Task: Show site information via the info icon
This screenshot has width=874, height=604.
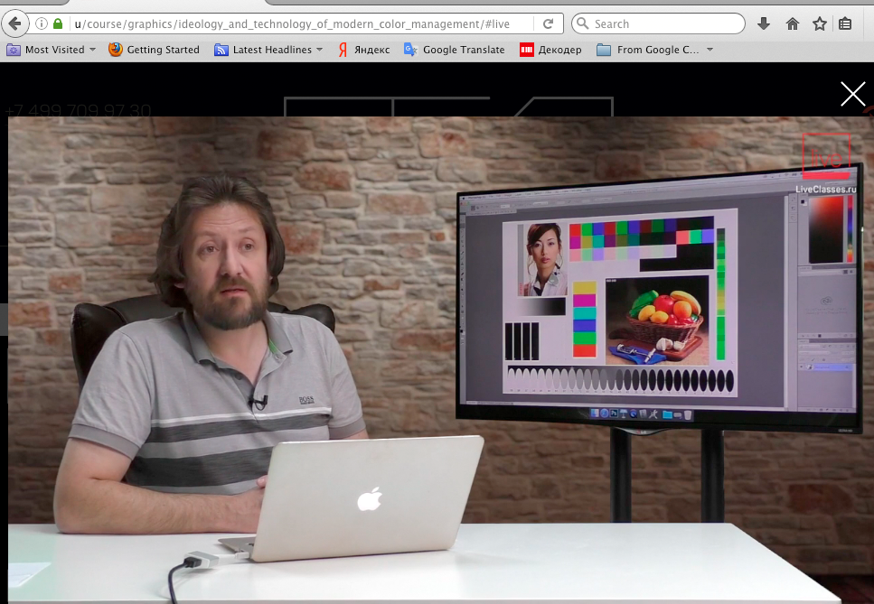Action: pyautogui.click(x=42, y=24)
